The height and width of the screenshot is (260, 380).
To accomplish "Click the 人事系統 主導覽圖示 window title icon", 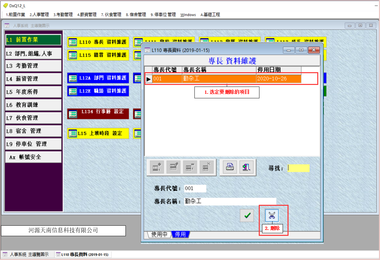I will [x=7, y=25].
